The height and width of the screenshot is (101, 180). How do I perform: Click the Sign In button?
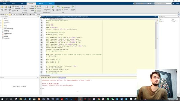click(x=177, y=4)
